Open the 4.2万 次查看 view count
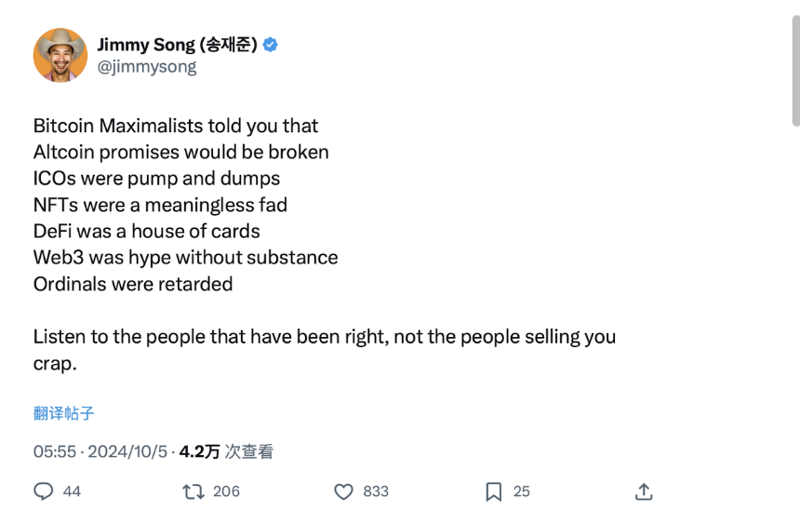 [226, 451]
